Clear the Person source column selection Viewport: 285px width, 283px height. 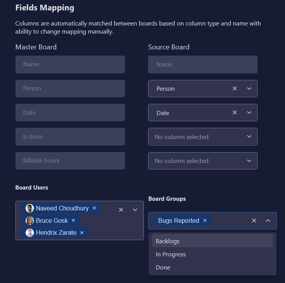click(235, 88)
